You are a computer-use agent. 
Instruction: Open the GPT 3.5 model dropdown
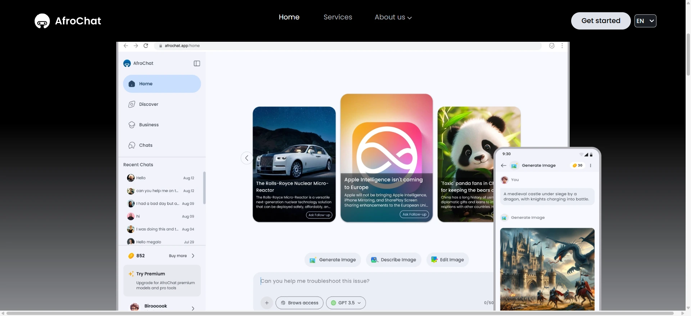pyautogui.click(x=346, y=303)
